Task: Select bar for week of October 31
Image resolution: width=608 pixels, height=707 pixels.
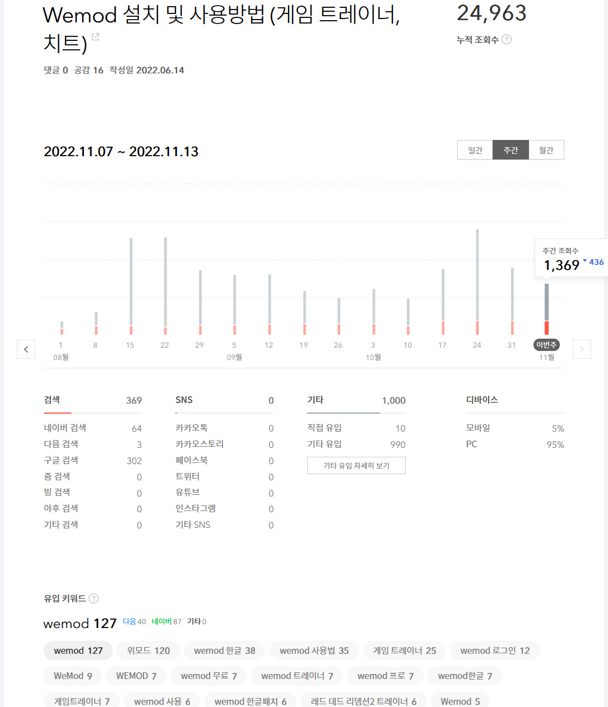Action: [512, 301]
